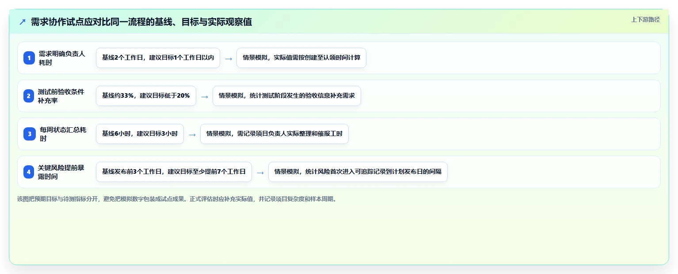This screenshot has height=274, width=678.
Task: Click the 基线6小时，建议目标3小时 box
Action: tap(140, 134)
